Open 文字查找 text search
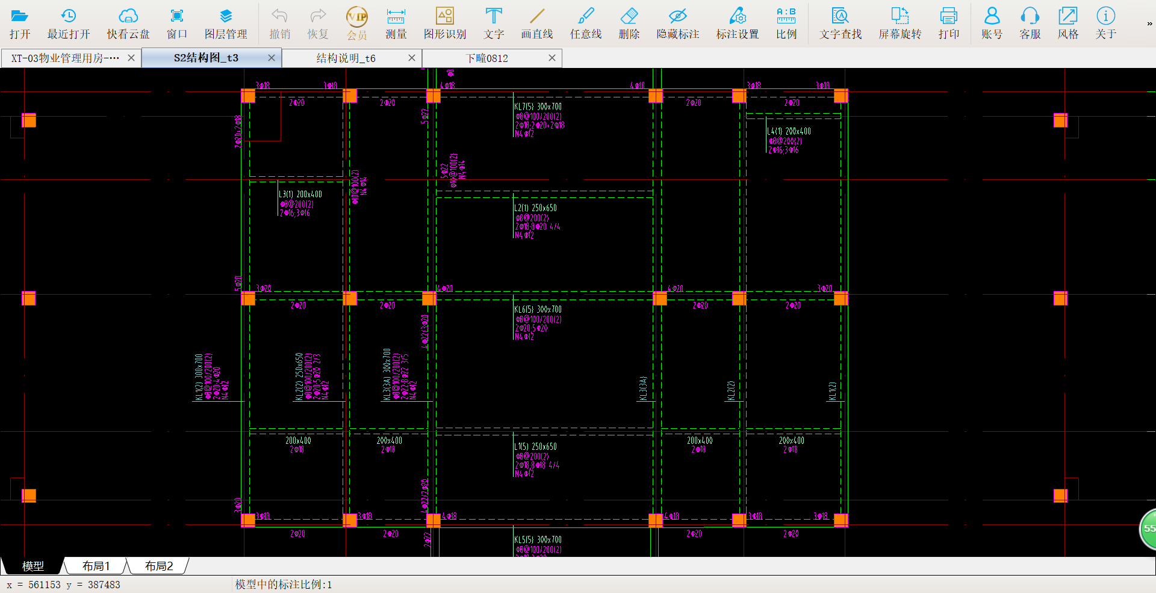Screen dimensions: 1156x593 (x=841, y=23)
